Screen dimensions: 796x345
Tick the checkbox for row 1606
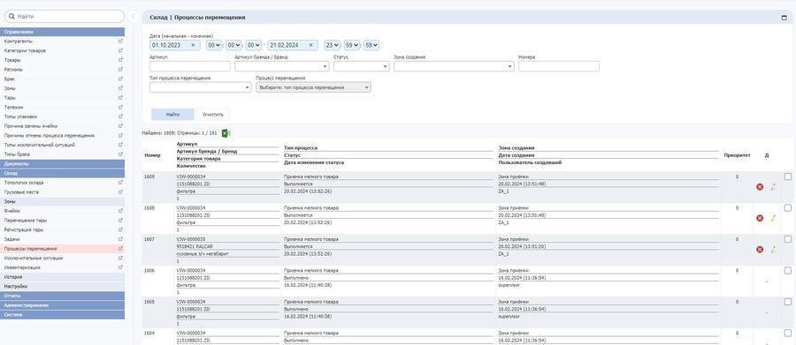point(787,271)
